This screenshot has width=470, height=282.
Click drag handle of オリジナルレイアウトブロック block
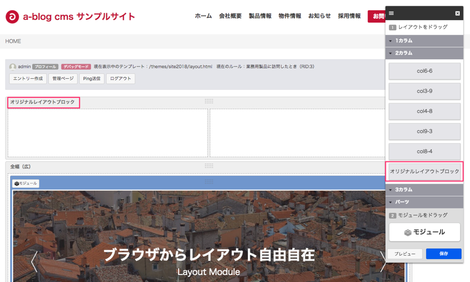click(209, 101)
